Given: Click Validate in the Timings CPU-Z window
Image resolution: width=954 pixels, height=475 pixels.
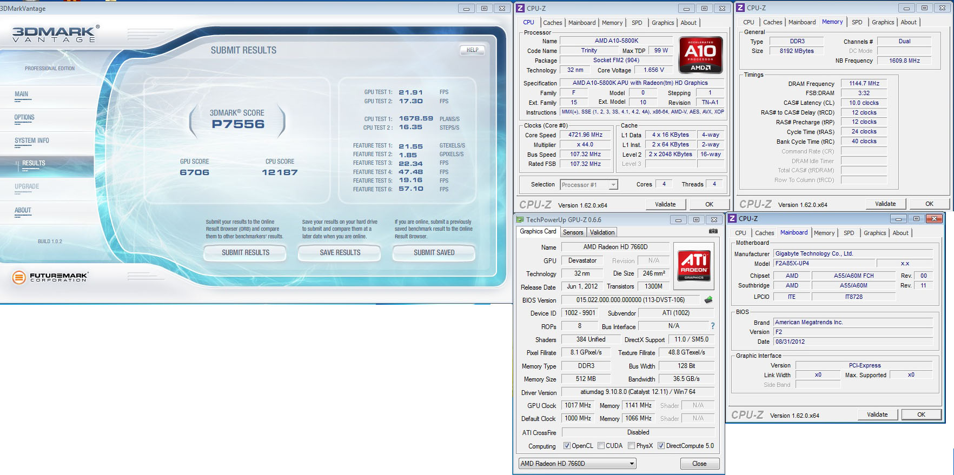Looking at the screenshot, I should coord(885,204).
